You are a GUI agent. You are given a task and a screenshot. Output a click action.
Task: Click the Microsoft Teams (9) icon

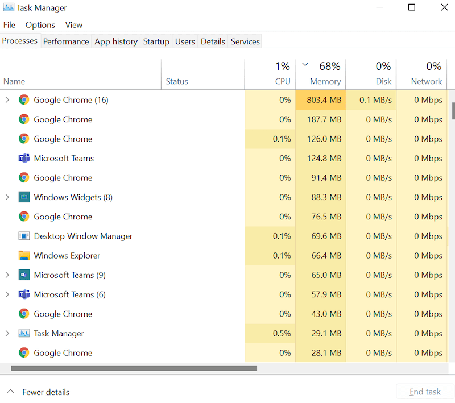24,275
